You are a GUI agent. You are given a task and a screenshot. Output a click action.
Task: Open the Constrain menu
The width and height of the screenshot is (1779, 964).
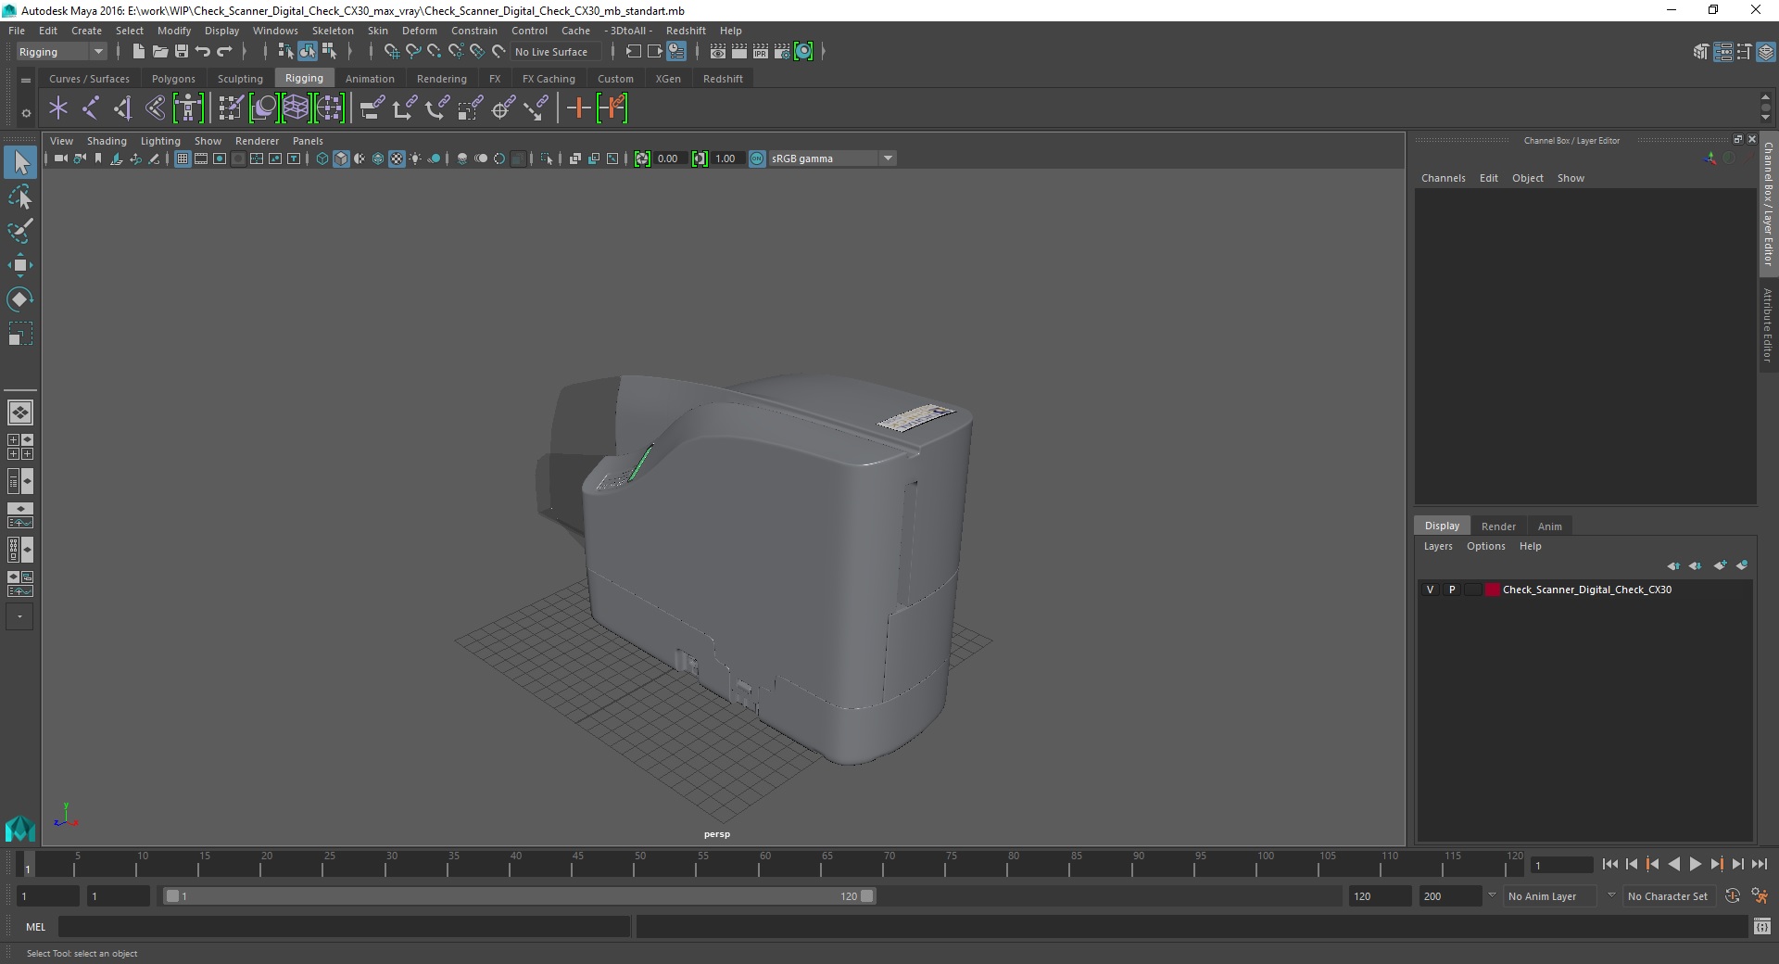tap(473, 31)
